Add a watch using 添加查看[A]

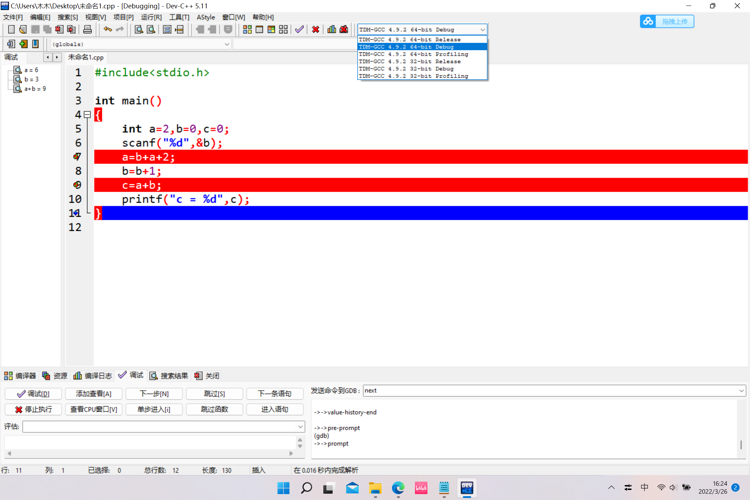[x=93, y=393]
